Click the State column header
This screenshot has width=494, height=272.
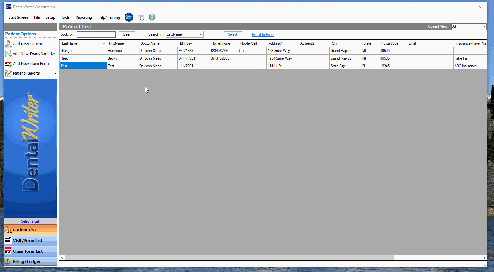(370, 43)
